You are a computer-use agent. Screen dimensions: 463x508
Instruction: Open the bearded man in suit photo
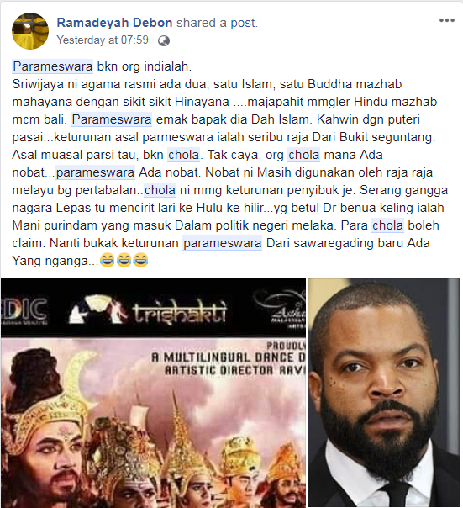(x=383, y=393)
